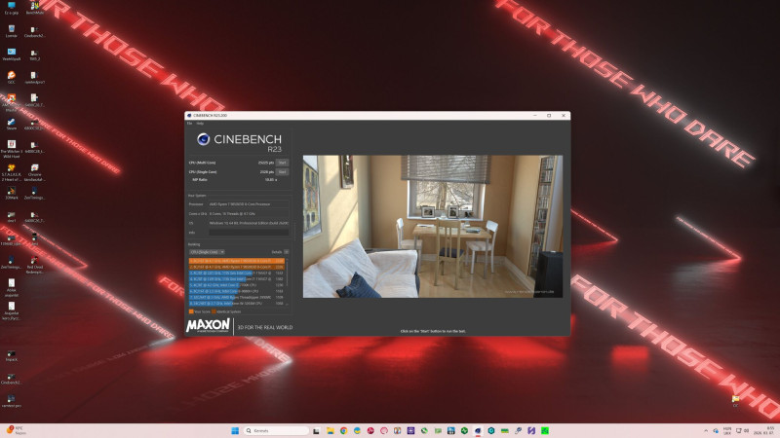This screenshot has height=438, width=780.
Task: Open File Explorer from the taskbar
Action: [330, 430]
